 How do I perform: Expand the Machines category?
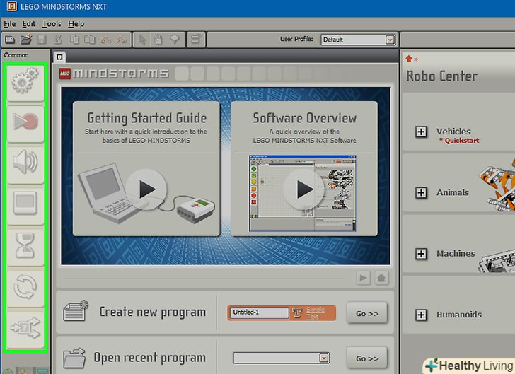click(421, 254)
